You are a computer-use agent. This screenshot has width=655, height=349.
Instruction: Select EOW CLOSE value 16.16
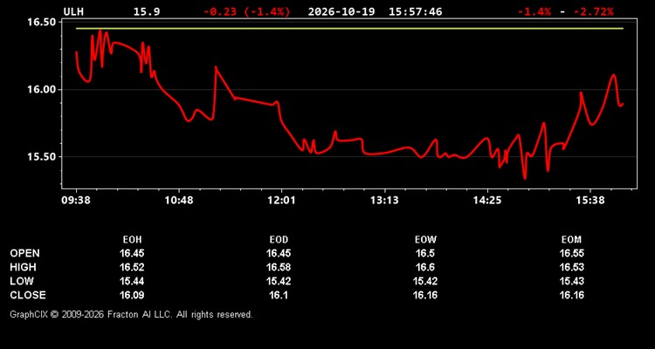tap(425, 295)
